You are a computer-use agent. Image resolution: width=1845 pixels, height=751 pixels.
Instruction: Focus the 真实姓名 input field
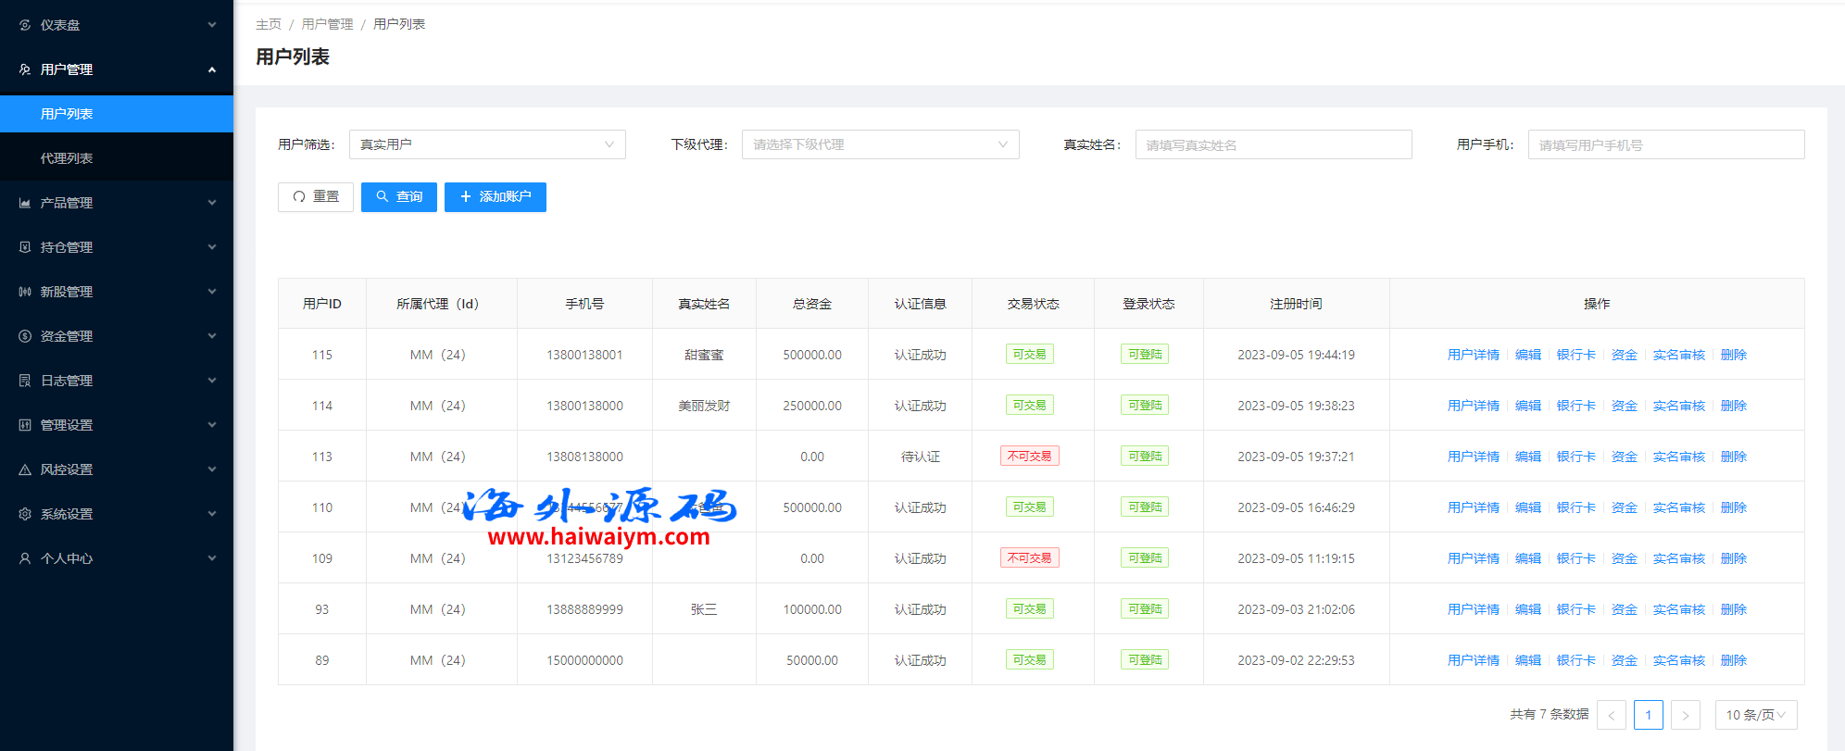click(1273, 144)
